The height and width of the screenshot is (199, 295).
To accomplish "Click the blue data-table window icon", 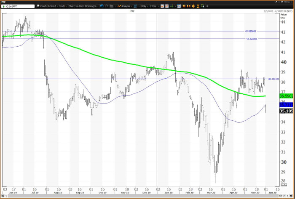I will click(179, 6).
